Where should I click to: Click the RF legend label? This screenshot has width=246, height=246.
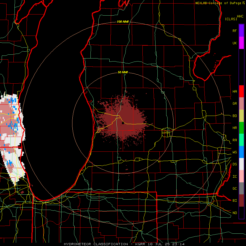[235, 31]
